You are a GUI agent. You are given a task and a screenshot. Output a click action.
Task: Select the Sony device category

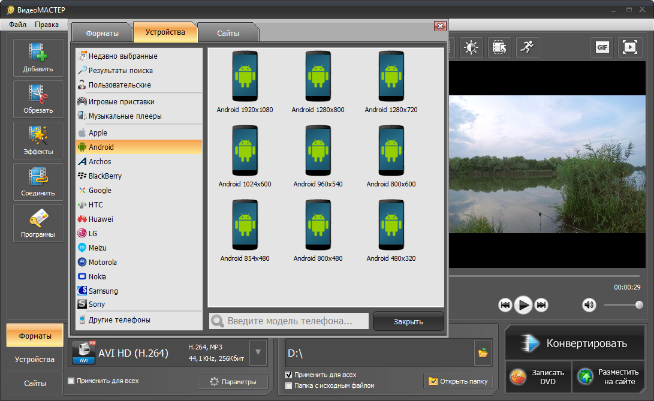[x=139, y=304]
